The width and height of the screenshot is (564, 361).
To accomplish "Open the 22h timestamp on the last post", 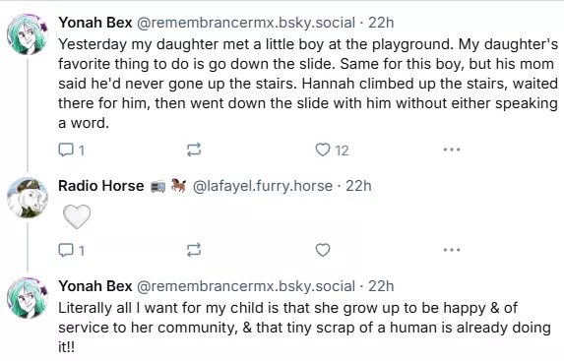I will (381, 286).
